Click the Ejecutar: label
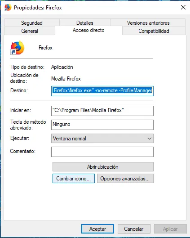The image size is (190, 238). click(20, 138)
